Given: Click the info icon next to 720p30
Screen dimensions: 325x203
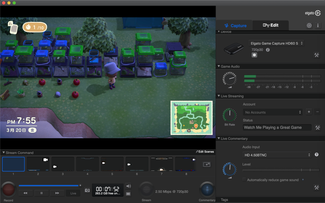Looking at the screenshot, I should coord(268,50).
